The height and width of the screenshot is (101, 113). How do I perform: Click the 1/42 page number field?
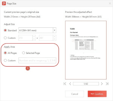click(86, 84)
